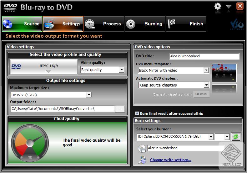Expand the DVD menu template dropdown
This screenshot has width=247, height=173.
(206, 70)
